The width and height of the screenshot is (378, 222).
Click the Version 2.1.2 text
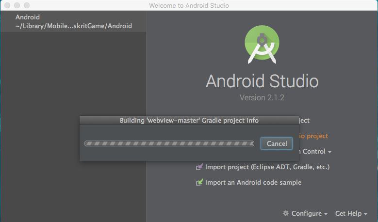(262, 97)
